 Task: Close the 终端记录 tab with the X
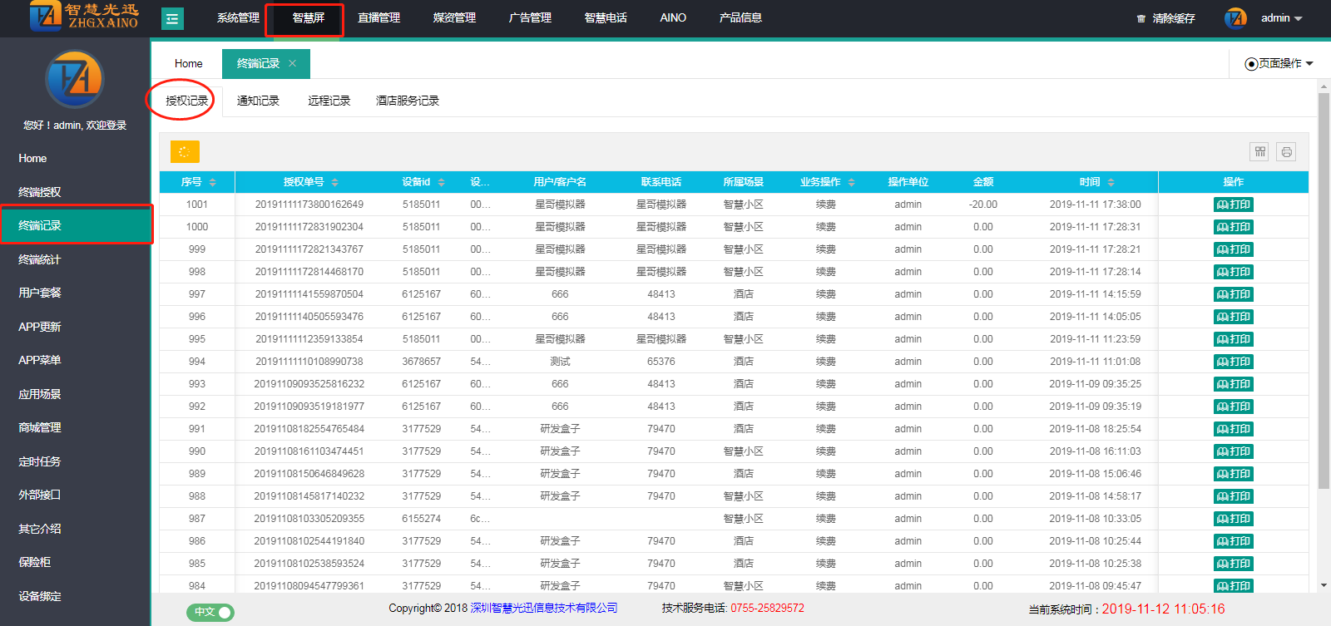293,63
